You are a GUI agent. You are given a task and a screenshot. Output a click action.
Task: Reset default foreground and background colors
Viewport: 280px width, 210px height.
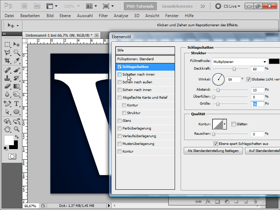[x=6, y=148]
